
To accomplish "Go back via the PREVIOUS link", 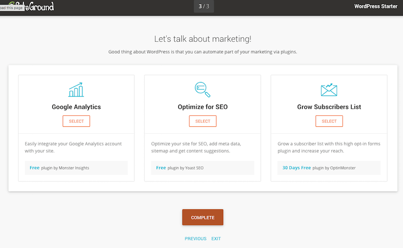I will point(195,239).
